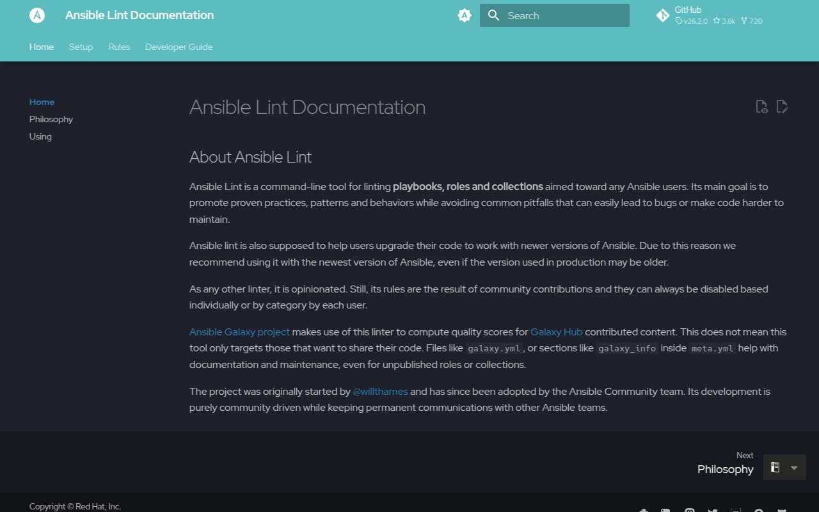Follow the Ansible Galaxy project link
The width and height of the screenshot is (819, 512).
click(239, 332)
